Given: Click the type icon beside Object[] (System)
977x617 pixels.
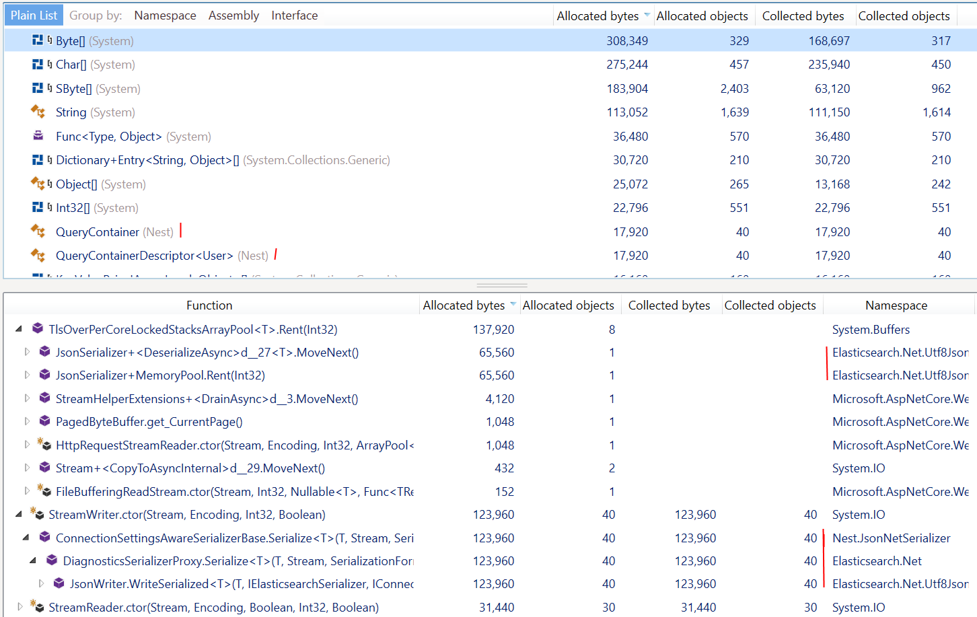Looking at the screenshot, I should 38,184.
